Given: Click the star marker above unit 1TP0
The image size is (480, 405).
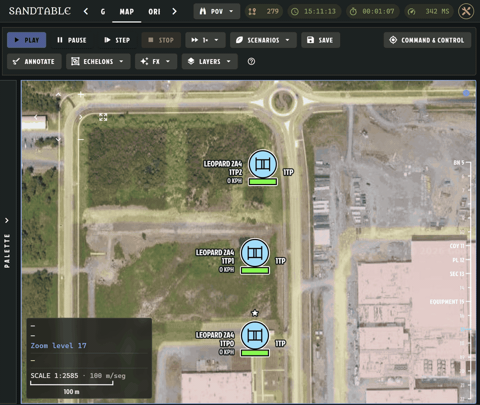Looking at the screenshot, I should point(254,313).
